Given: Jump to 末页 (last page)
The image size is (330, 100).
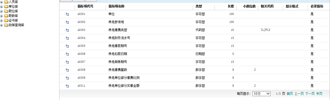Looking at the screenshot, I should coord(319,94).
